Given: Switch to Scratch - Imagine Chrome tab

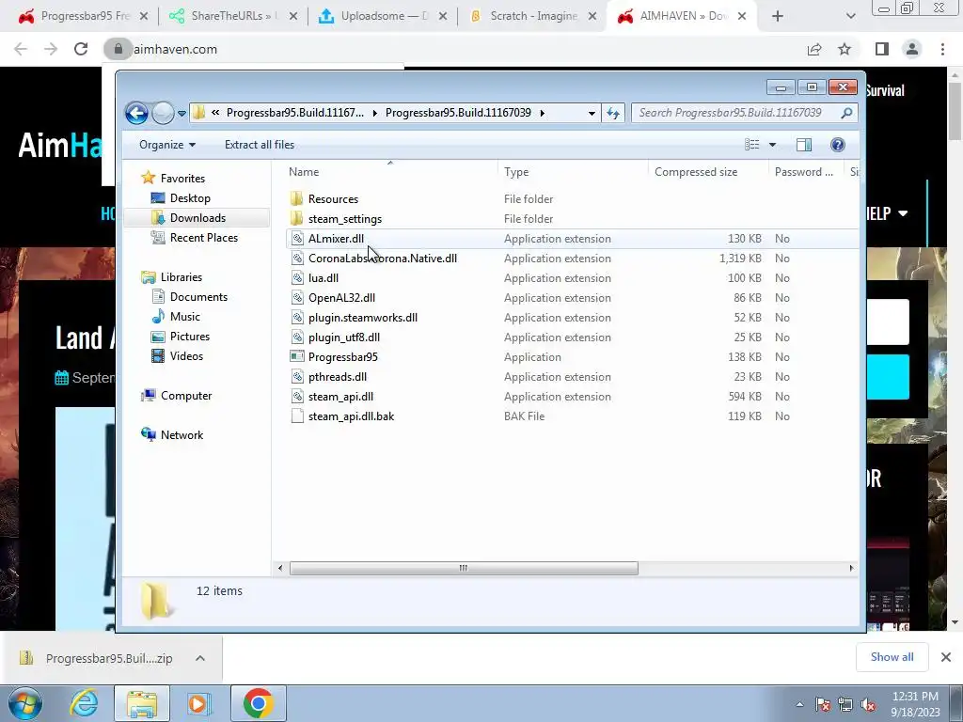Looking at the screenshot, I should (533, 16).
